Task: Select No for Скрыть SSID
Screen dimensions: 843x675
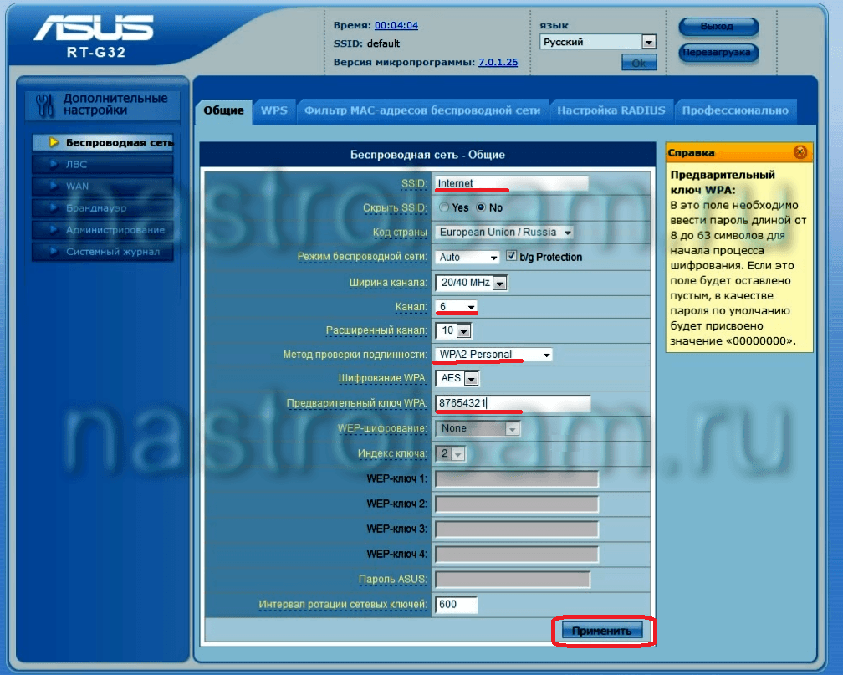Action: point(481,207)
